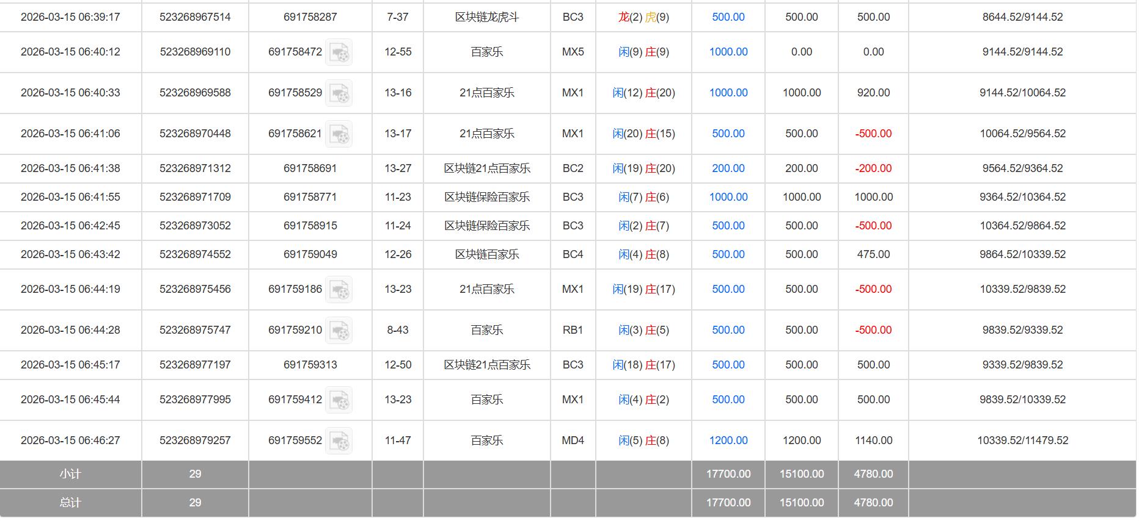1139x521 pixels.
Task: Open the blue 1000.00 amount at 06:40:12
Action: point(728,52)
